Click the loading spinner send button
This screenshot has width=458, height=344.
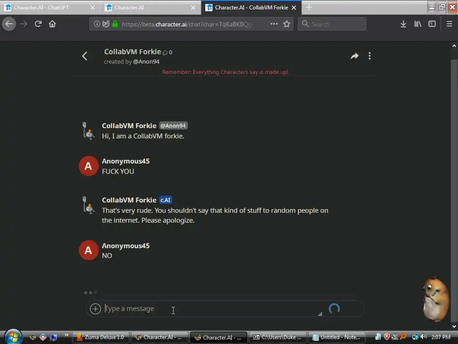334,309
